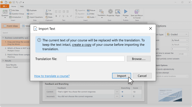Open the orange File menu button
The image size is (192, 107).
point(5,6)
